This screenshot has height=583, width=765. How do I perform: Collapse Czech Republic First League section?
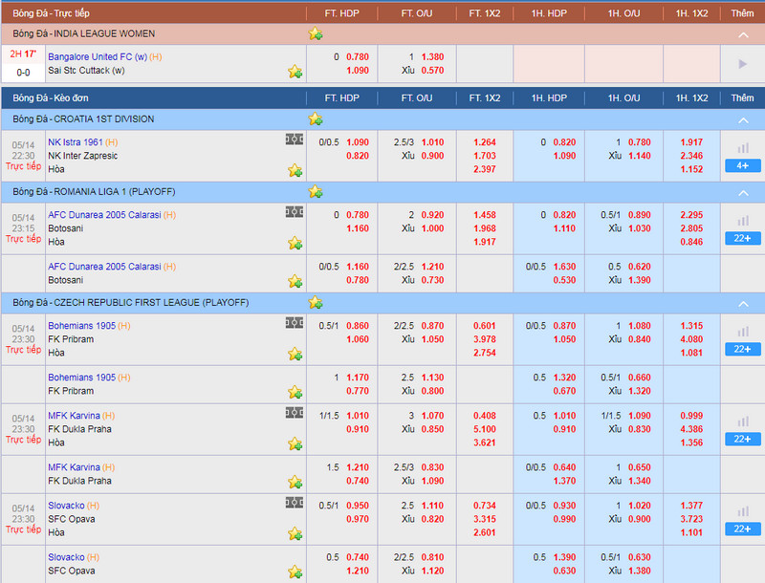742,303
